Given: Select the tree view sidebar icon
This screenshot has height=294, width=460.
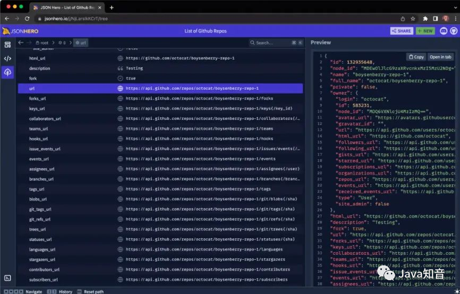Looking at the screenshot, I should 7,72.
